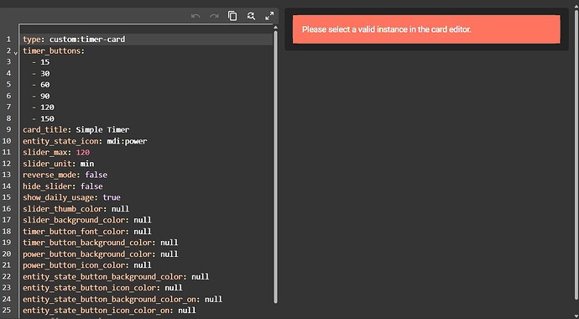
Task: Click 'slider_thumb_color: null' line
Action: (76, 208)
